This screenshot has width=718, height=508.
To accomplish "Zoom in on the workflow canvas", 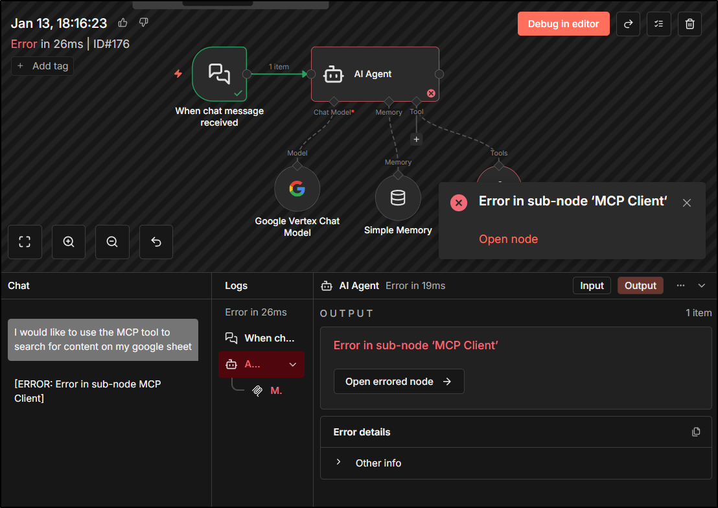I will pos(69,242).
